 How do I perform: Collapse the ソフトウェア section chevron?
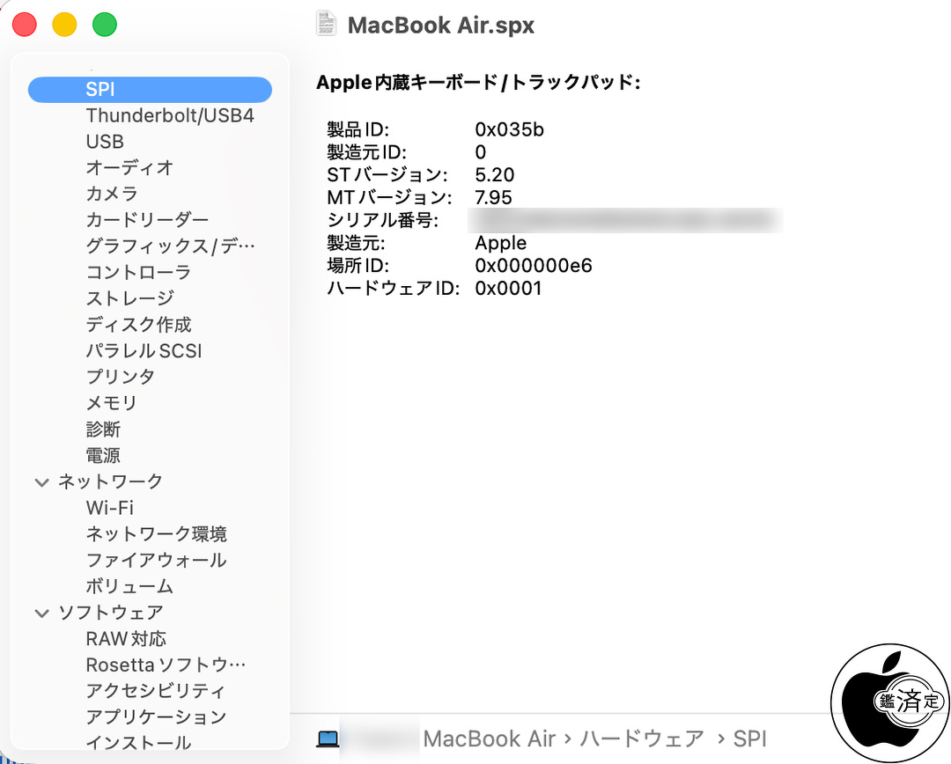pos(41,613)
